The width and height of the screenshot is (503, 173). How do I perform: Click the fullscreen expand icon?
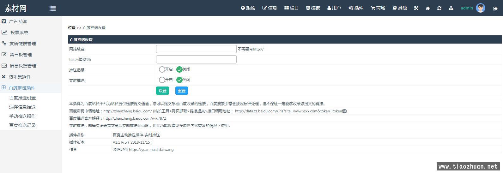[416, 8]
